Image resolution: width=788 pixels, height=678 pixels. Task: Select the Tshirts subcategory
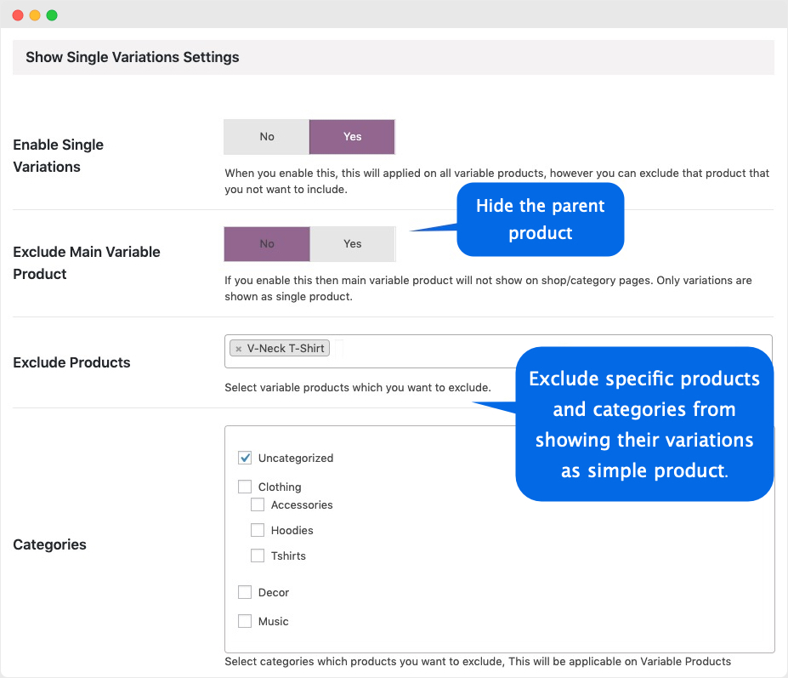257,555
